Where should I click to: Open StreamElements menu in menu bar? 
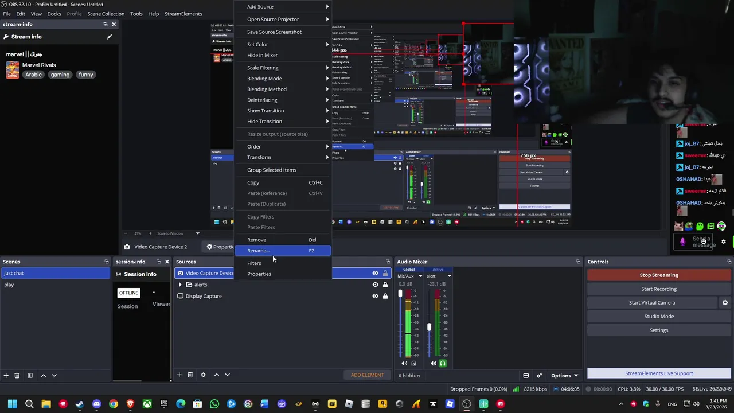(183, 14)
